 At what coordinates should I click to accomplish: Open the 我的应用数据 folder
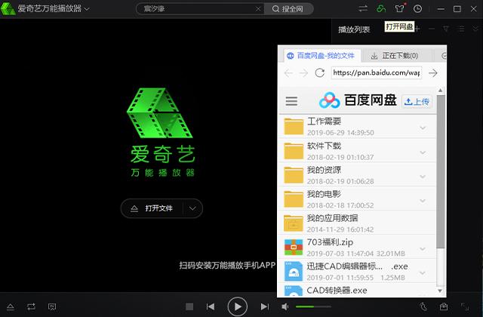[x=357, y=223]
